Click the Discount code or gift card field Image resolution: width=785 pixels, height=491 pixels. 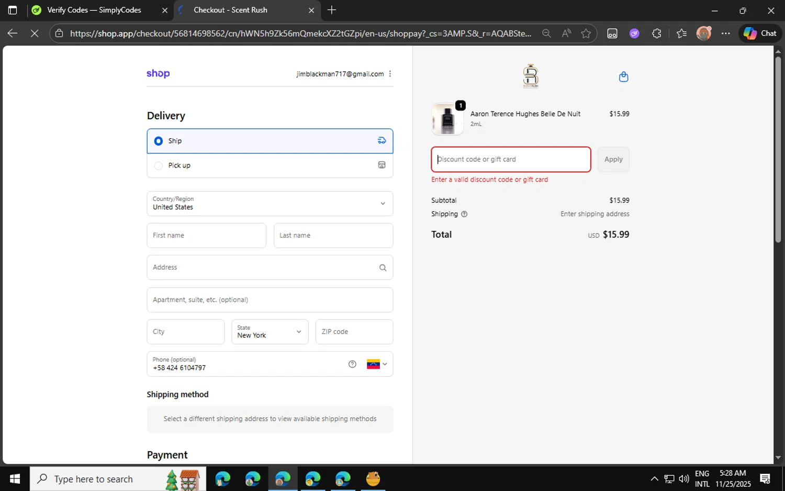(511, 159)
